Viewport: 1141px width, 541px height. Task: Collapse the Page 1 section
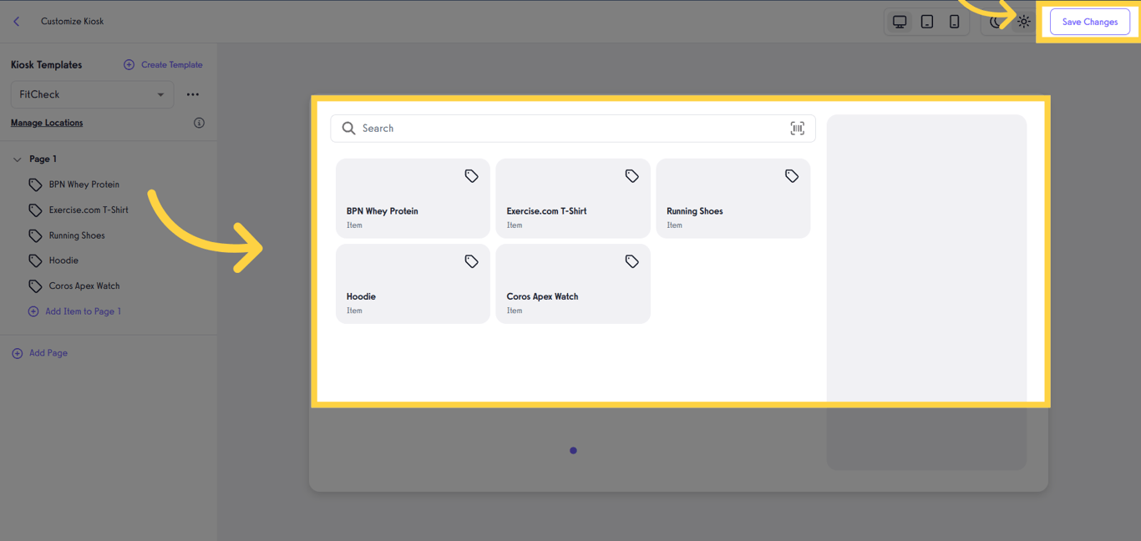(x=17, y=159)
